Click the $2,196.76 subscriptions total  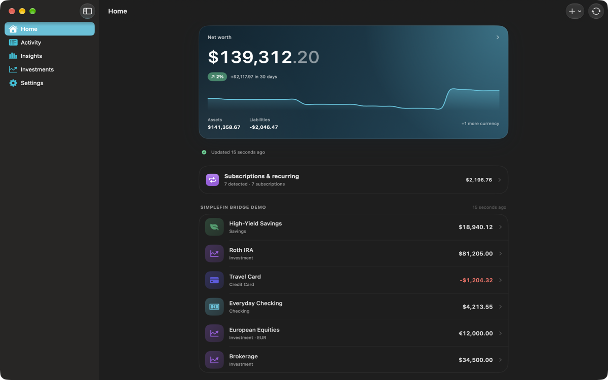(479, 180)
